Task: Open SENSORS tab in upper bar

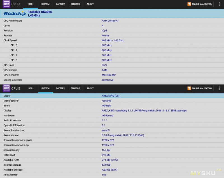Action: click(75, 4)
